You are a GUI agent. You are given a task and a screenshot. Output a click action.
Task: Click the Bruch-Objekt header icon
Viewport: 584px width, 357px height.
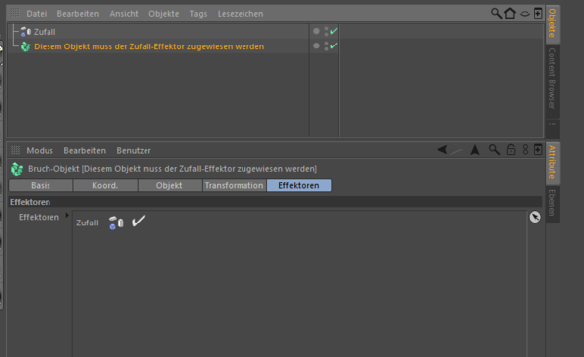point(17,169)
